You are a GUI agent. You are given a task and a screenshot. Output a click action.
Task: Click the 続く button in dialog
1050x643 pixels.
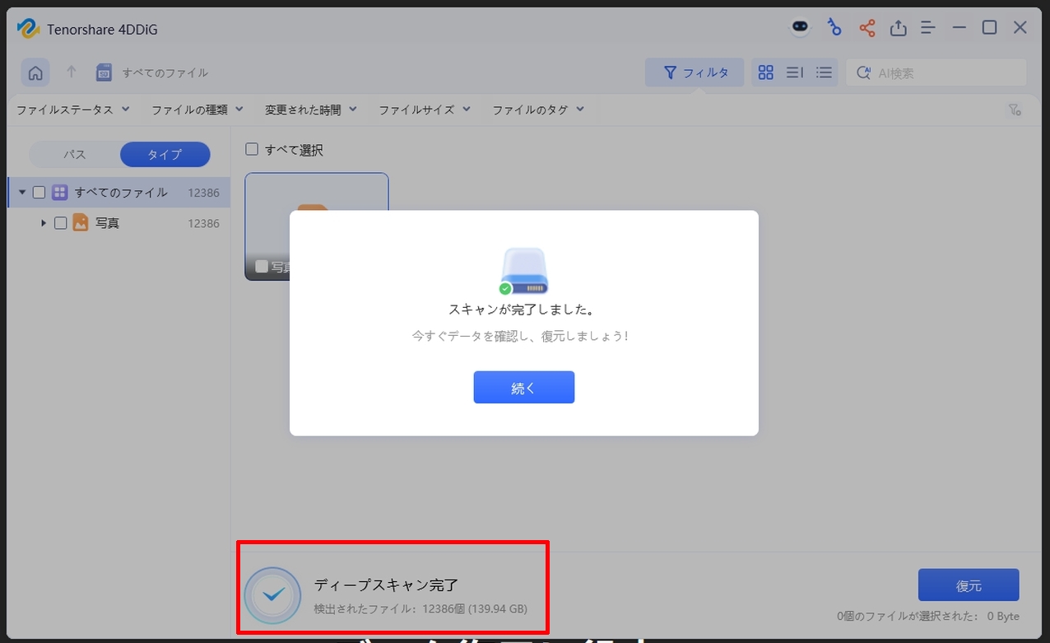(523, 387)
